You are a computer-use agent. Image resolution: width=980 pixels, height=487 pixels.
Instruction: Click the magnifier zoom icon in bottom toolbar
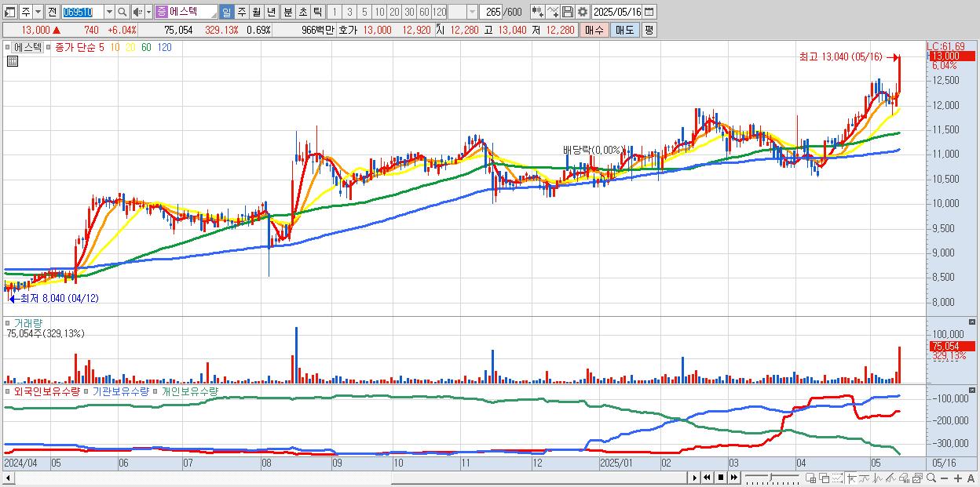(931, 478)
